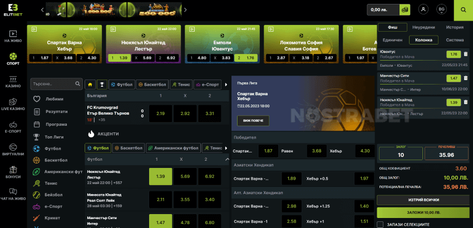The image size is (473, 228).
Task: Toggle the 1.76 odds on the Емполи Ювентус card
Action: 246,58
